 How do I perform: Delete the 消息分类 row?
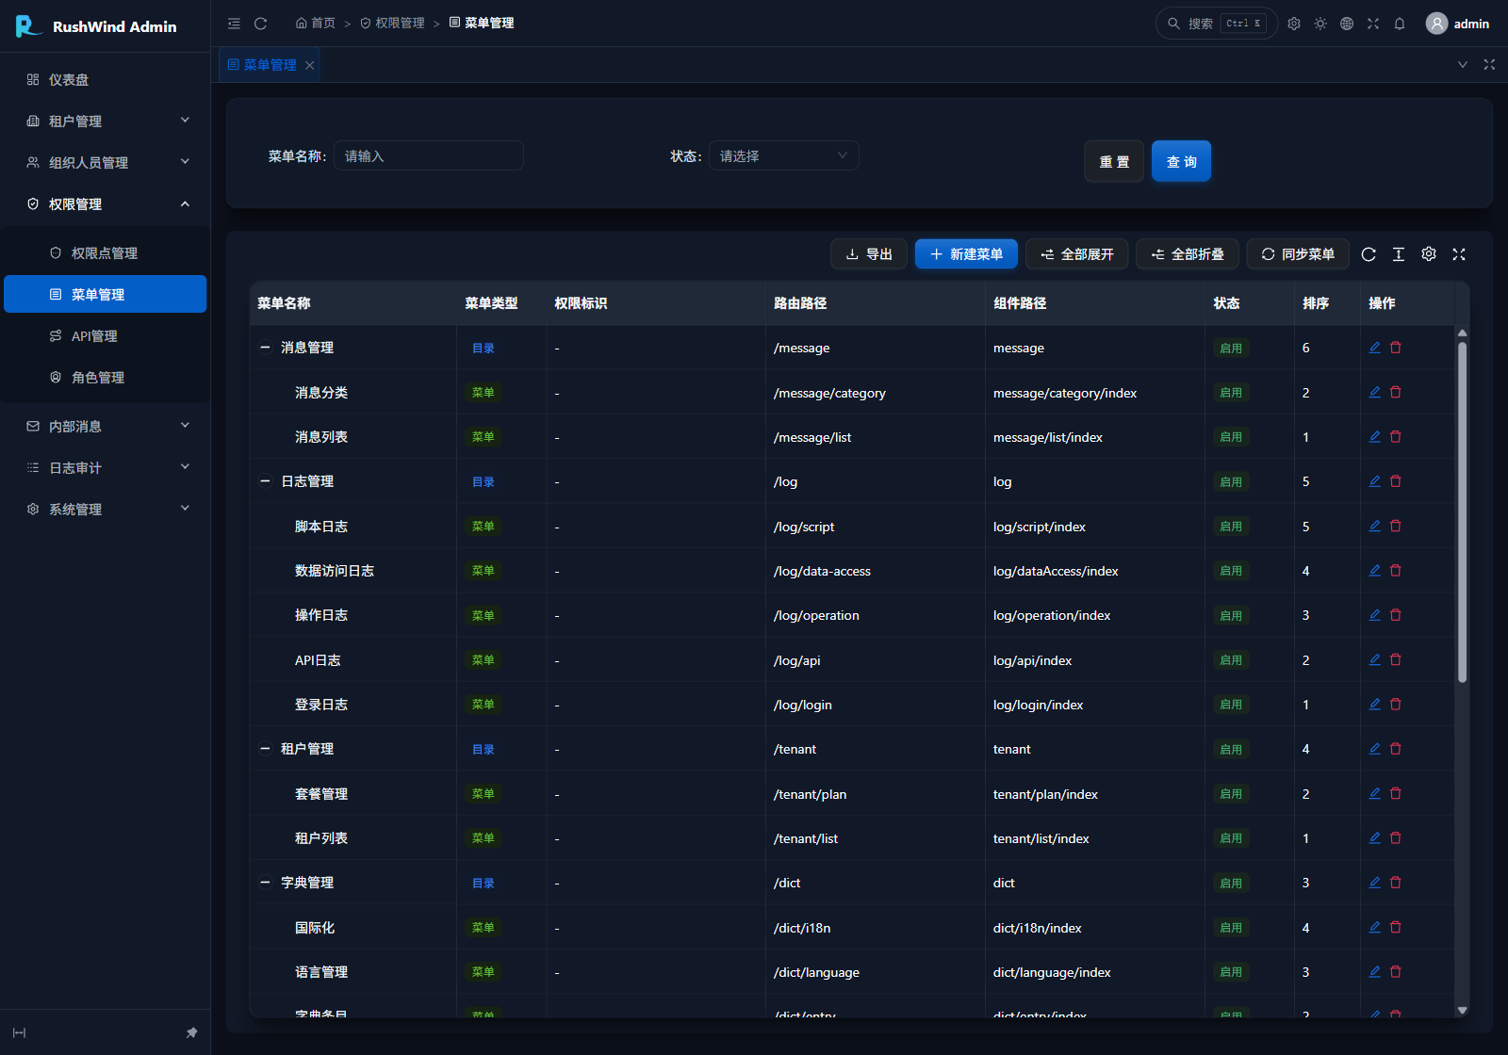tap(1396, 392)
